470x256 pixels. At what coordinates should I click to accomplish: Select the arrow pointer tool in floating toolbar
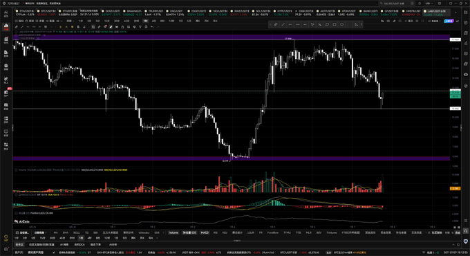tap(312, 25)
